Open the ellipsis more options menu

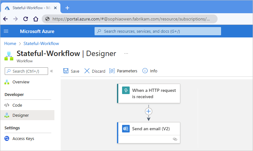coord(126,53)
